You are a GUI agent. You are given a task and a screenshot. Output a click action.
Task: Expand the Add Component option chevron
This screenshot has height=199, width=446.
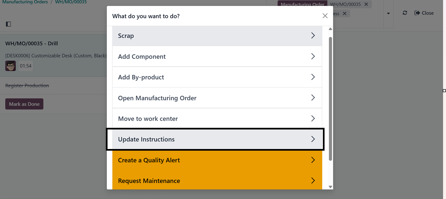pyautogui.click(x=313, y=57)
